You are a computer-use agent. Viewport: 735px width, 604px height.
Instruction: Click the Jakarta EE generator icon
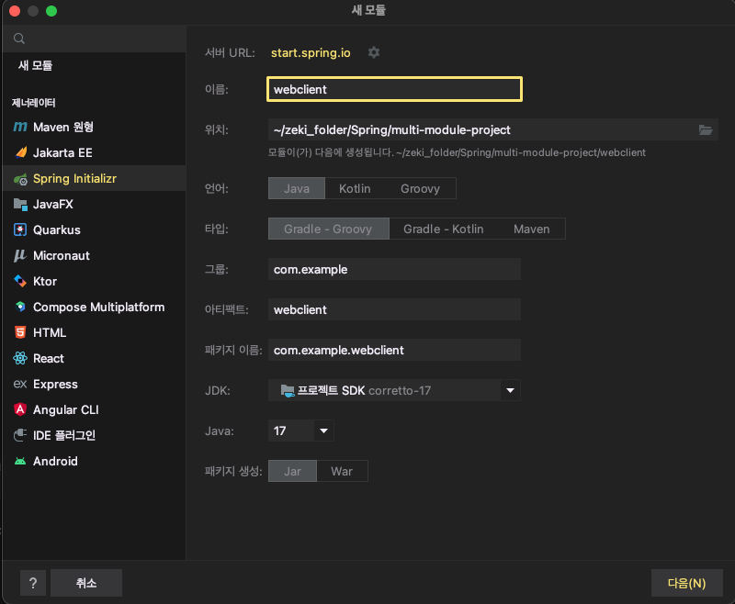(20, 152)
